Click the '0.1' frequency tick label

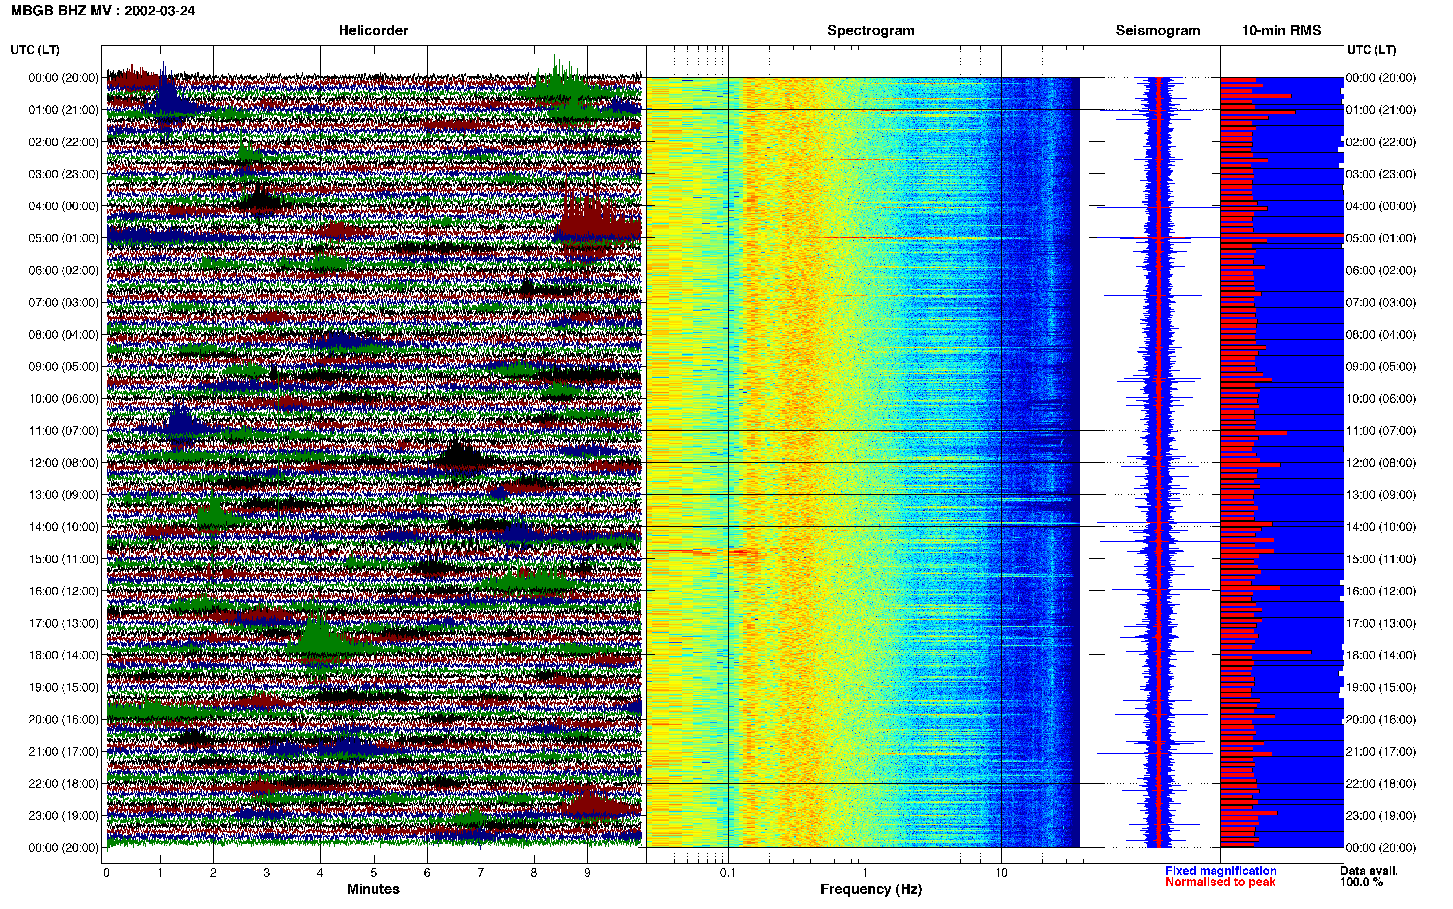tap(728, 873)
